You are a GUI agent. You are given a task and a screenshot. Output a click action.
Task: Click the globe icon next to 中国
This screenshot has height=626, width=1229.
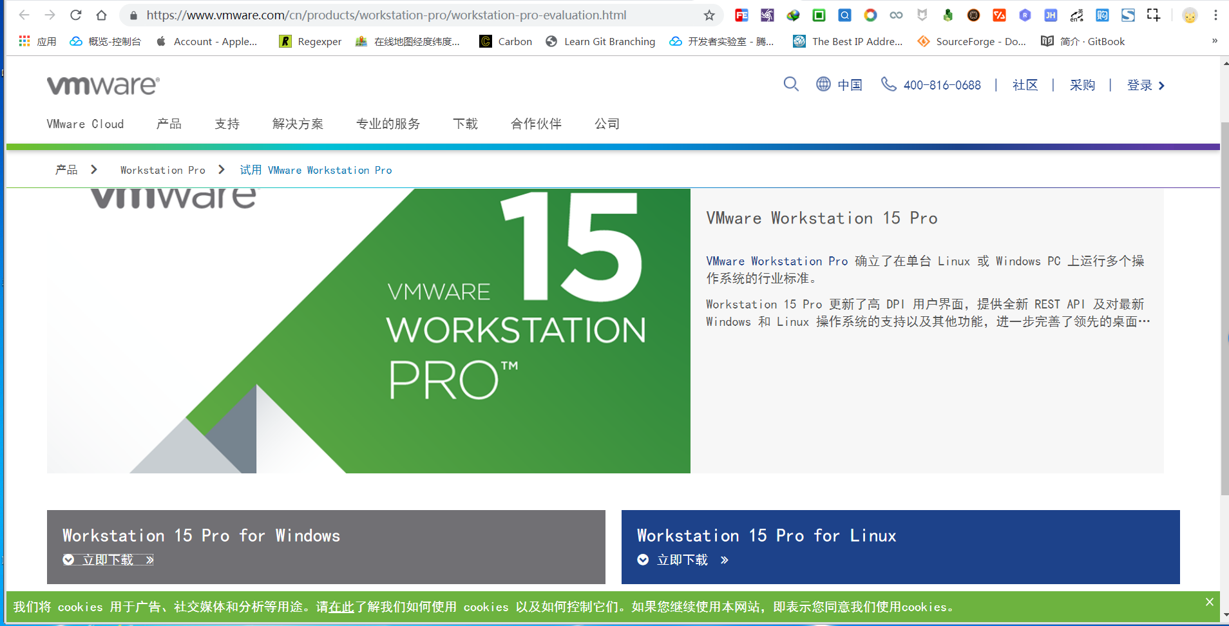pos(823,84)
